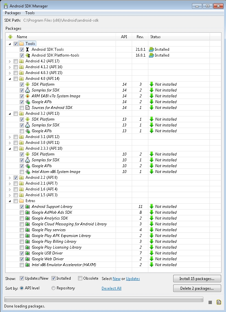The image size is (226, 312).
Task: Collapse the Tools group
Action: click(x=10, y=44)
